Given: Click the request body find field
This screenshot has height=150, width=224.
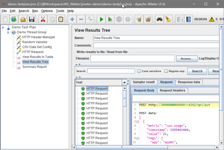Looking at the screenshot, I should pos(176,98).
